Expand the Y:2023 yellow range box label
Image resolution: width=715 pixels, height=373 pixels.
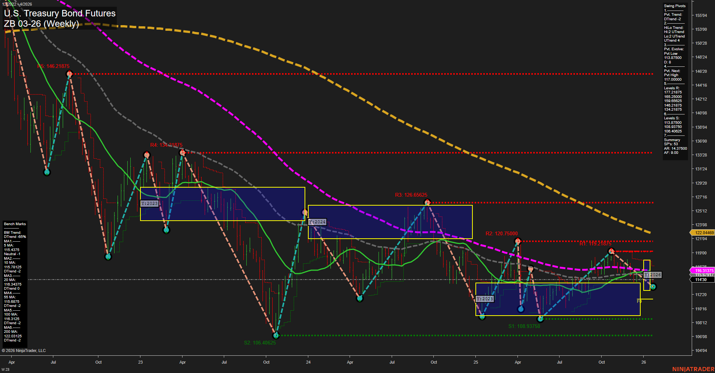[x=149, y=203]
